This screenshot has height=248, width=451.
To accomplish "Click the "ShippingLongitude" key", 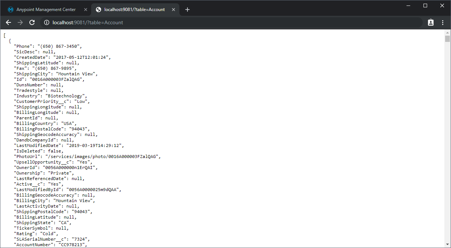I will (39, 107).
